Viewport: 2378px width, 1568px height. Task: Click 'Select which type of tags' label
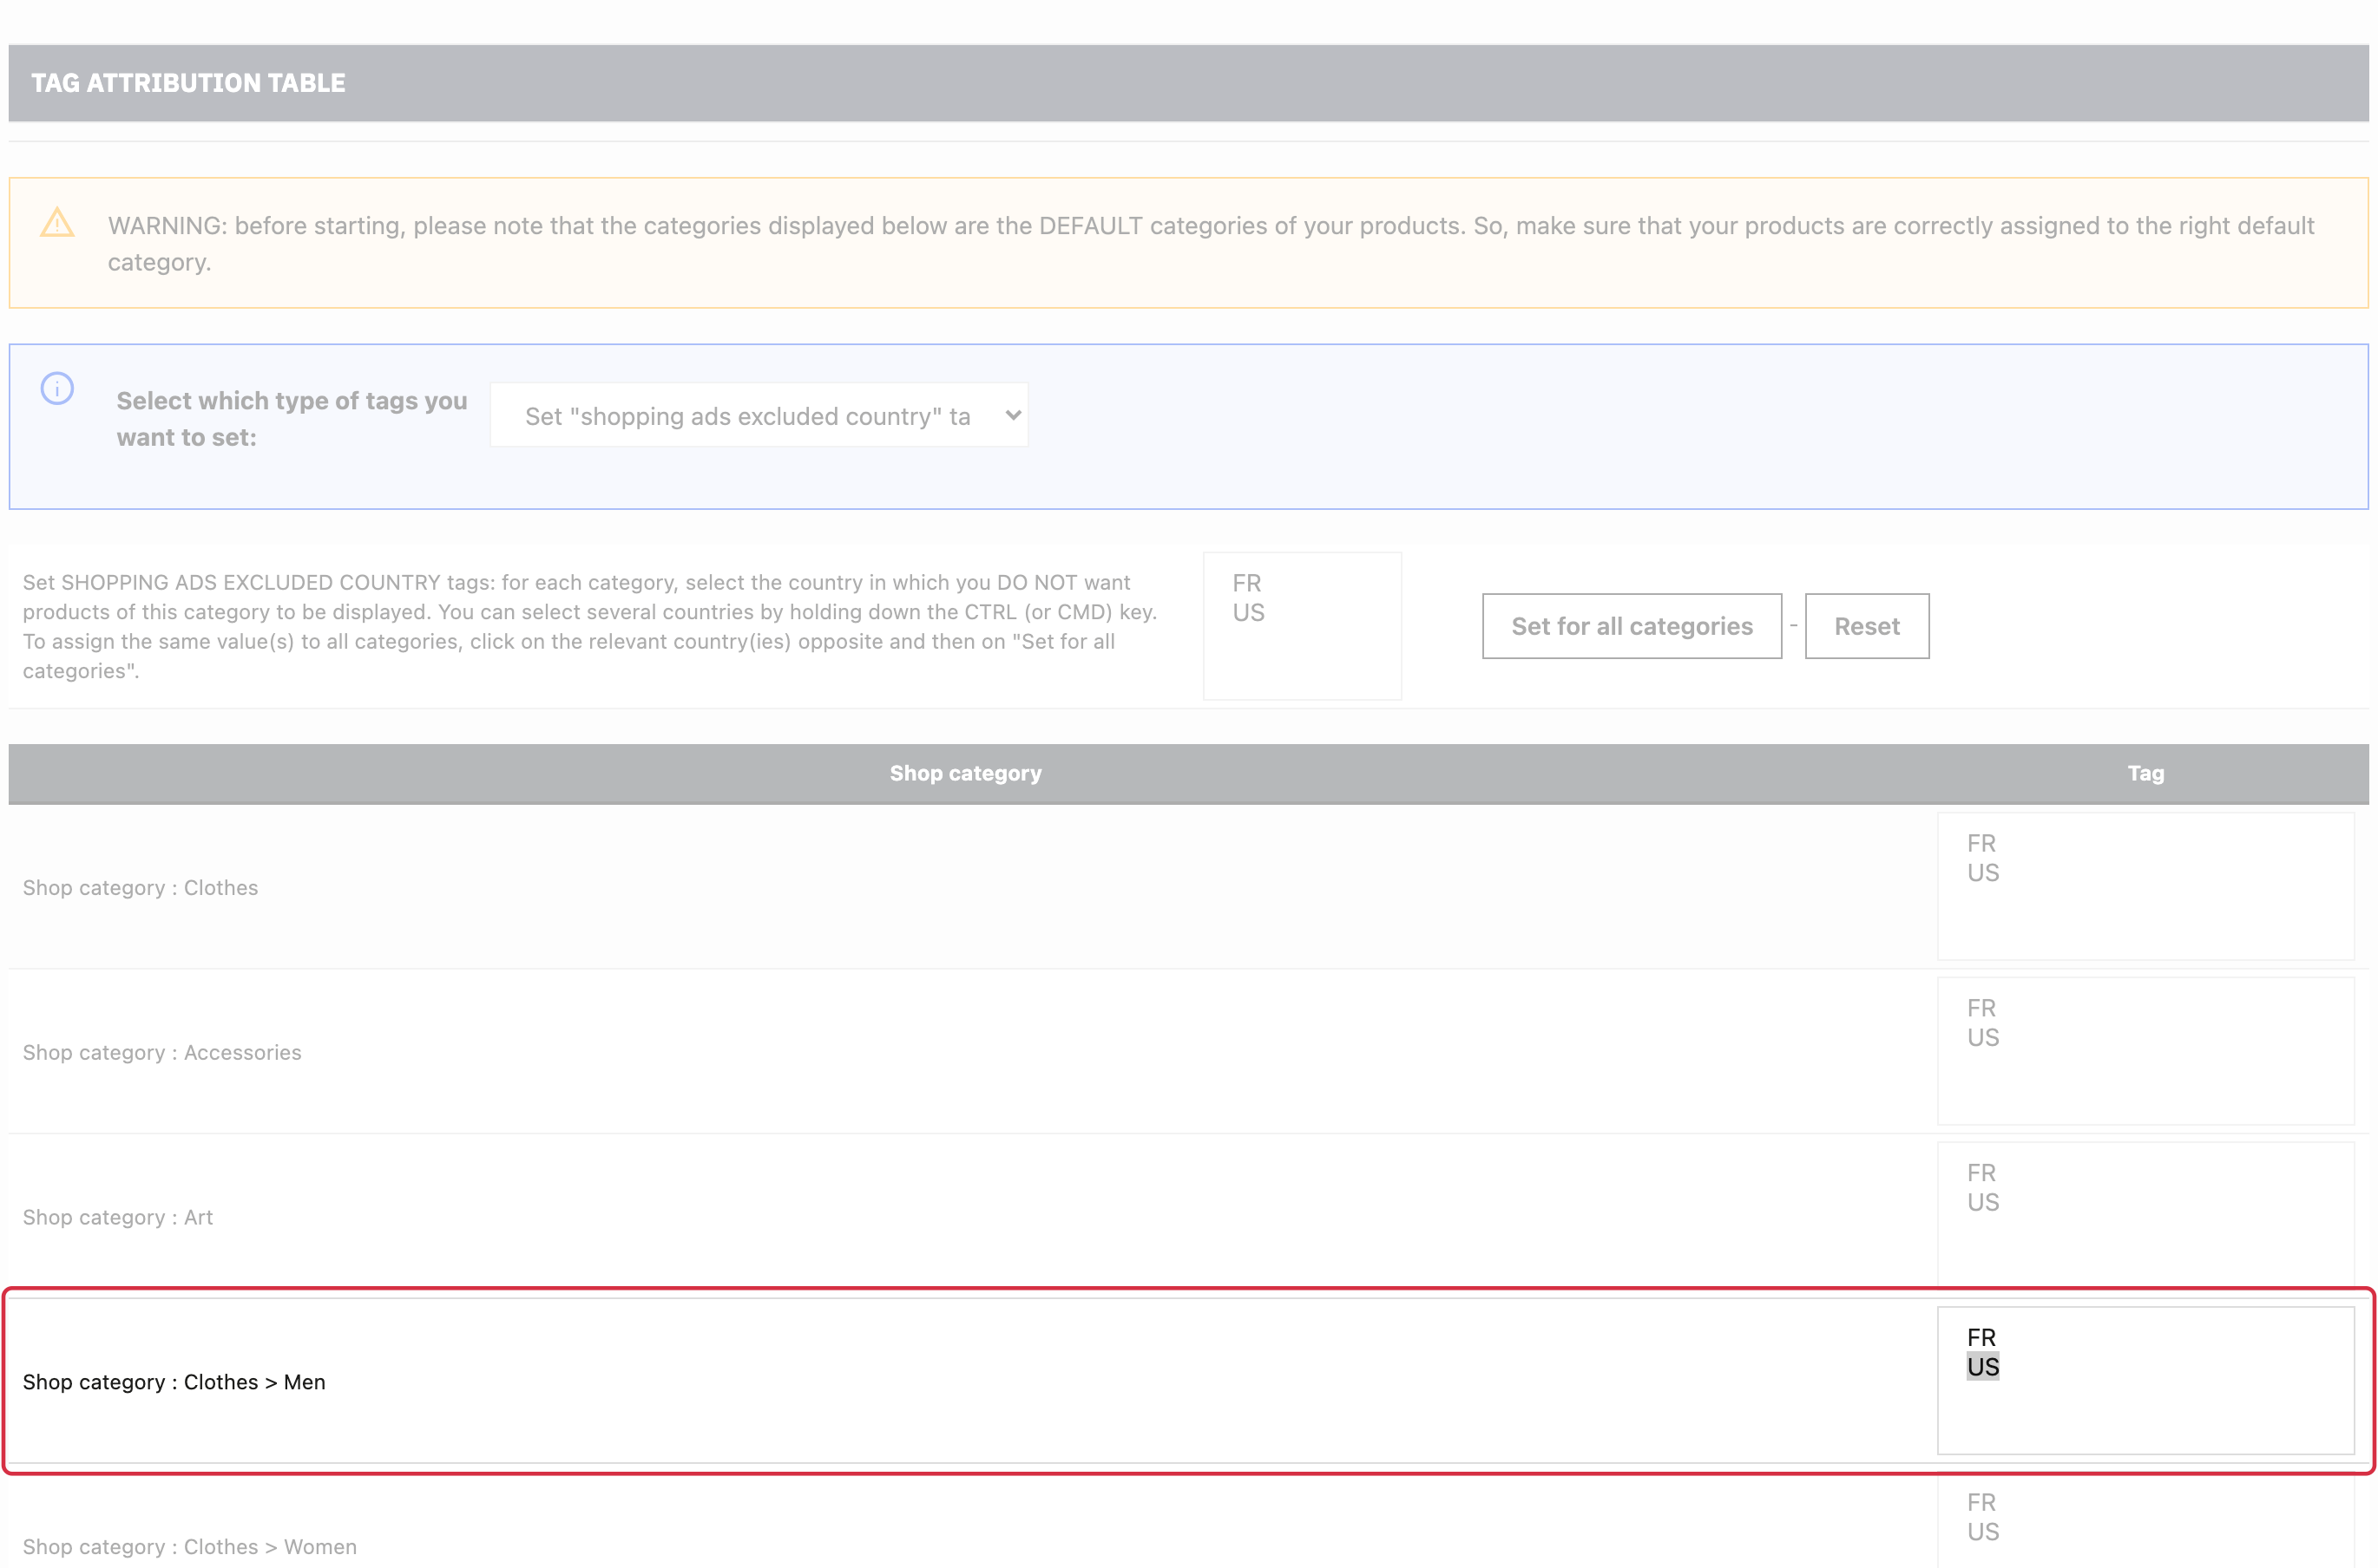[291, 419]
